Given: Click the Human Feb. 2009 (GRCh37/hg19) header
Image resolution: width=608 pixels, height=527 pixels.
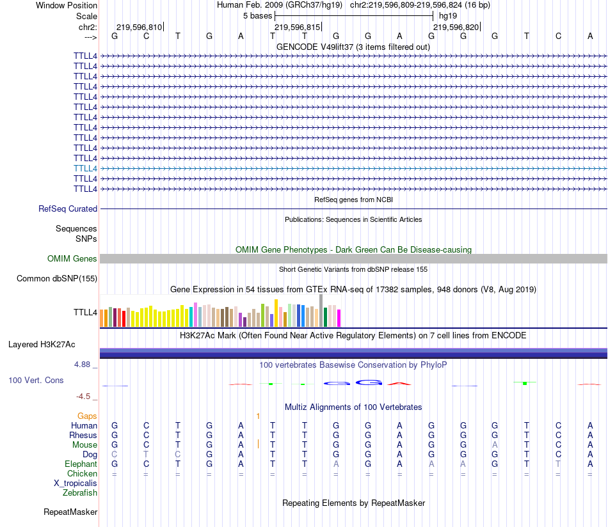Looking at the screenshot, I should 280,5.
